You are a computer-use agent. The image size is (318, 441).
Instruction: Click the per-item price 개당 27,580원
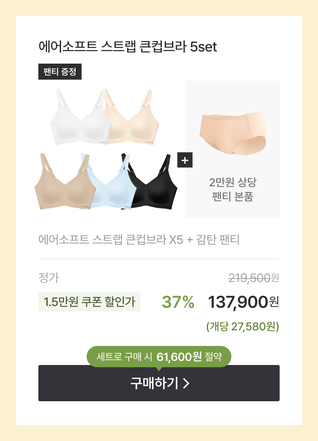pos(243,327)
